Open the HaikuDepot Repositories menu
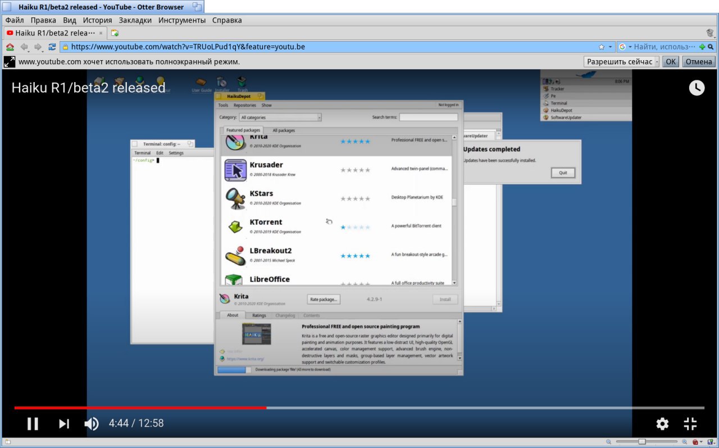Viewport: 719px width, 448px height. click(245, 105)
